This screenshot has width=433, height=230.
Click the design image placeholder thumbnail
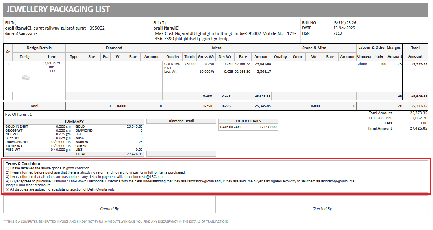tap(26, 78)
